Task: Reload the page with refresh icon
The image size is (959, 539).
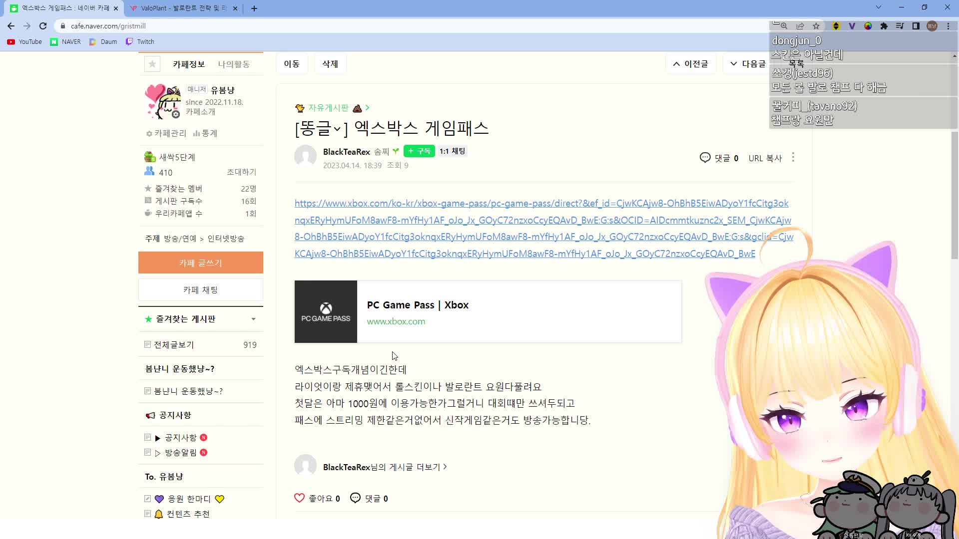Action: coord(43,26)
